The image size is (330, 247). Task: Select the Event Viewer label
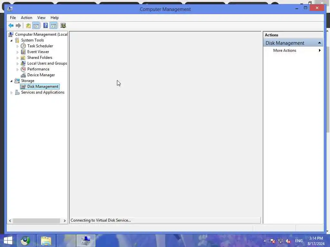pos(38,52)
